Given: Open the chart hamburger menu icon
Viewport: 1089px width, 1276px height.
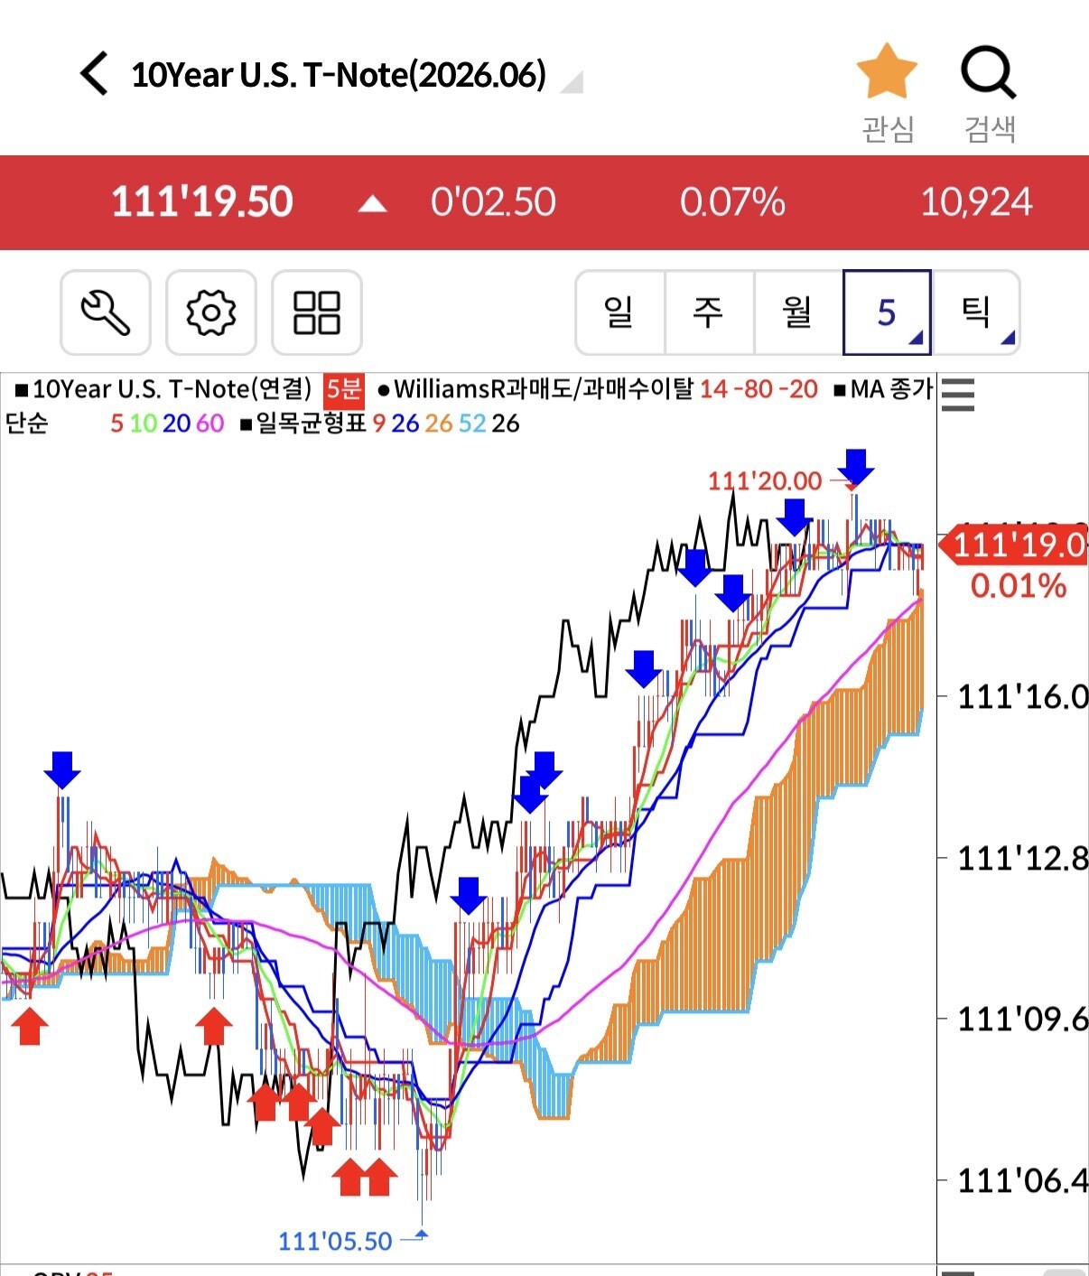Looking at the screenshot, I should pyautogui.click(x=957, y=395).
